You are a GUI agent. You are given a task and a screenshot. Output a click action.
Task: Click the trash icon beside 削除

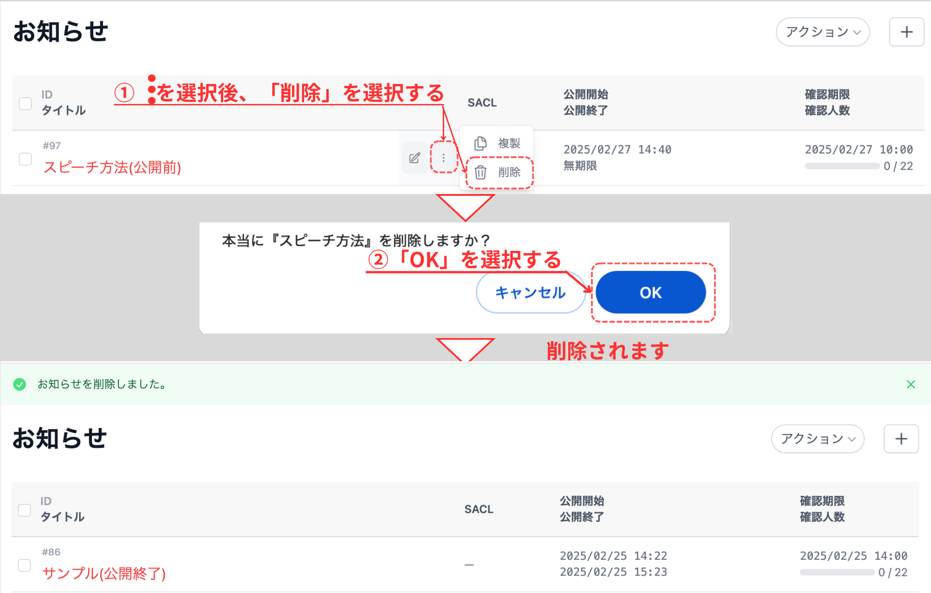pyautogui.click(x=481, y=172)
